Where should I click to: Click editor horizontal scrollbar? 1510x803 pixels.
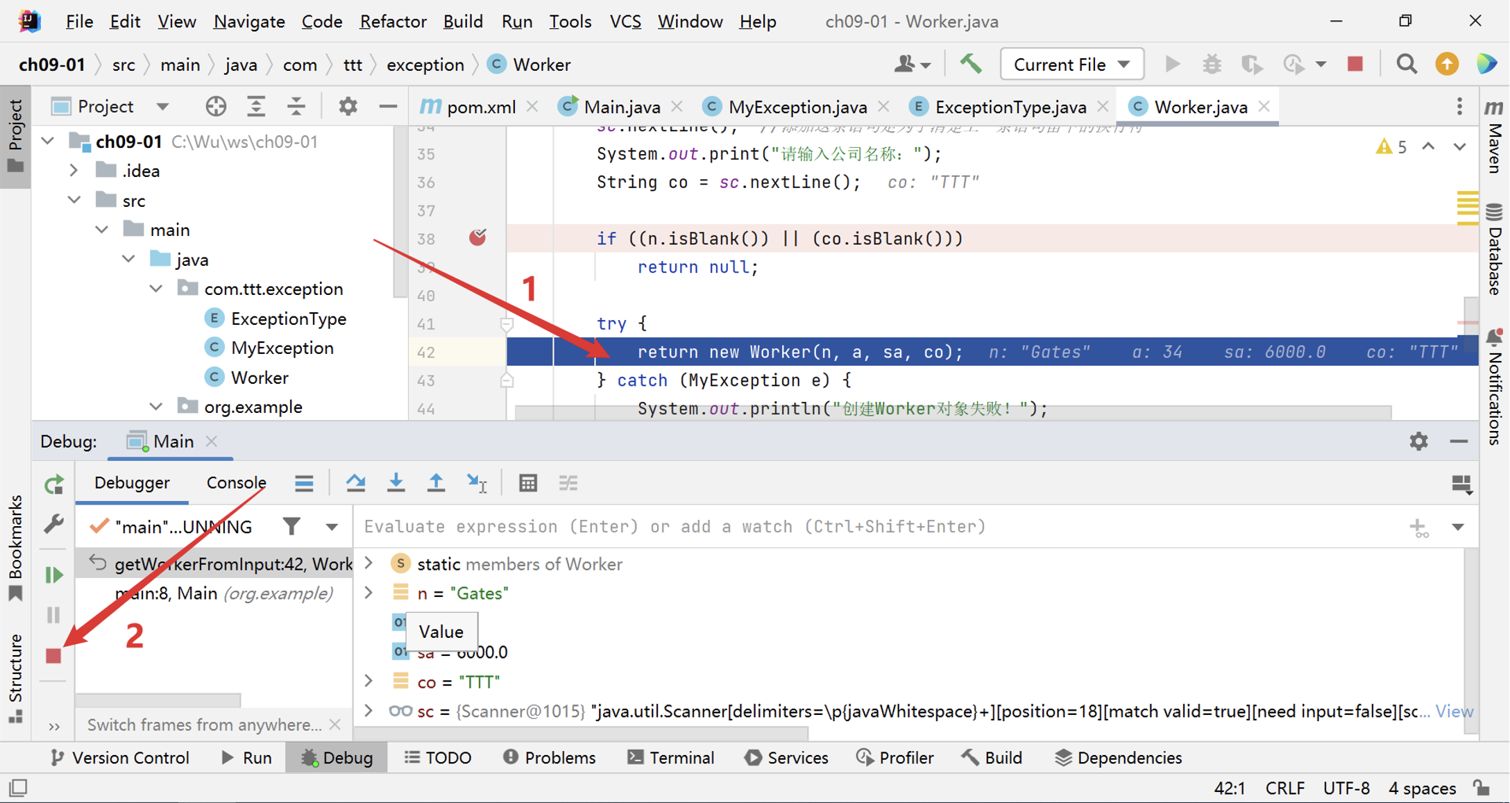pos(953,413)
